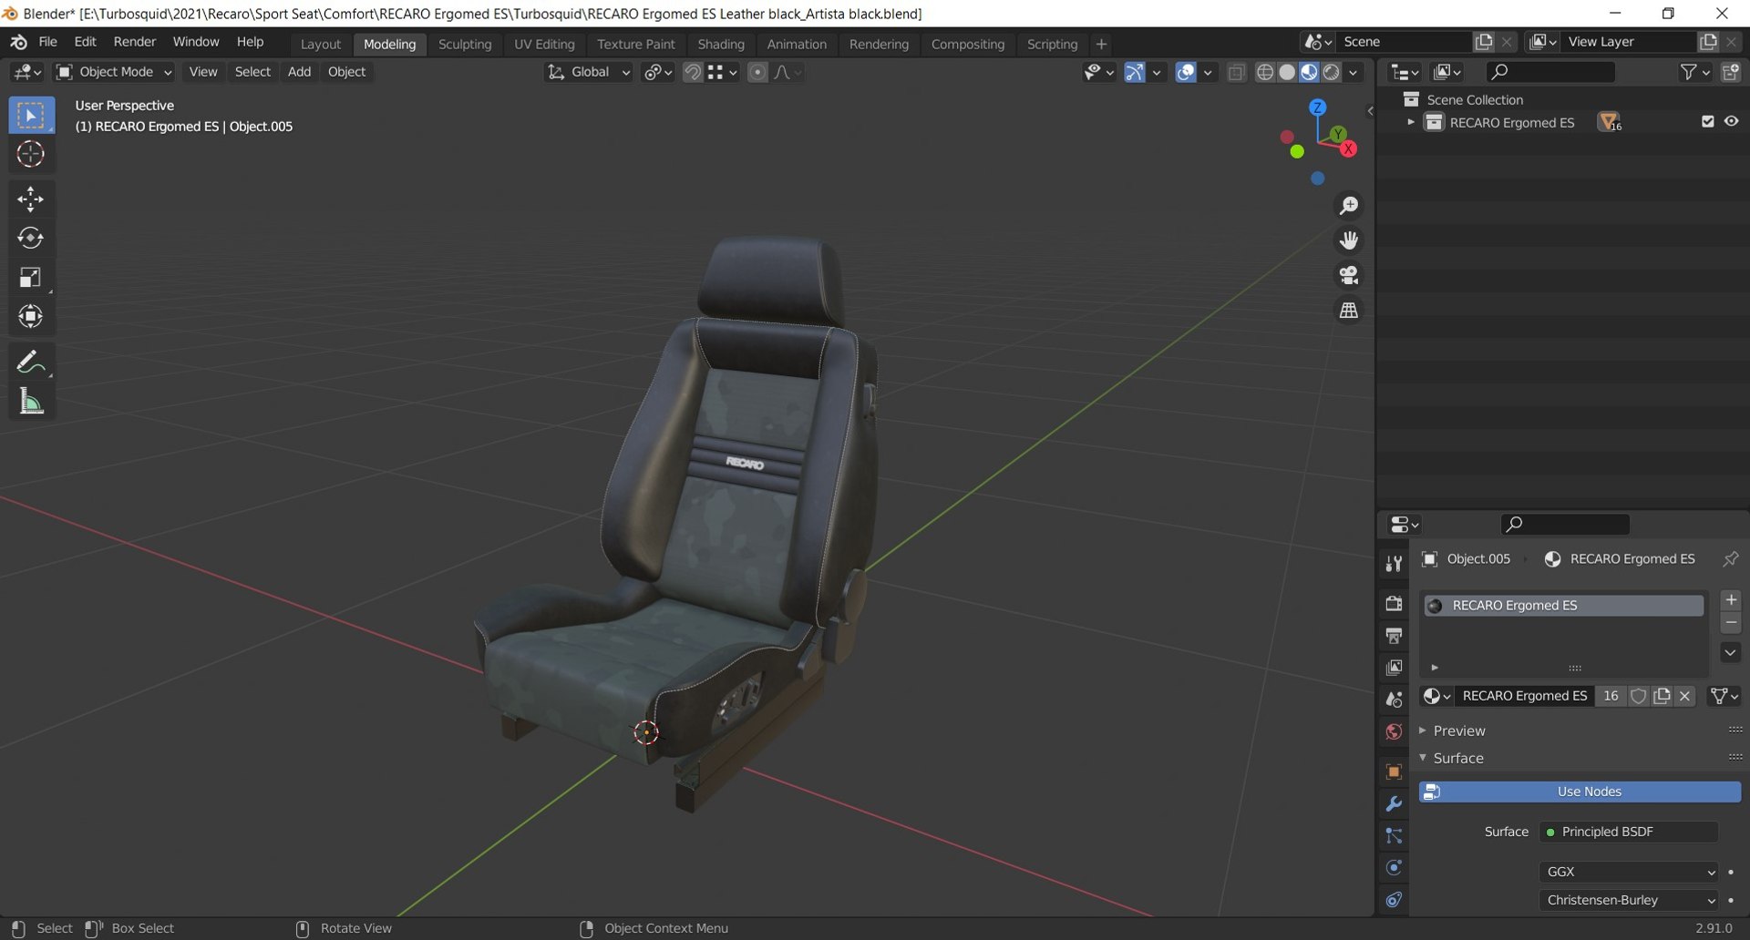Viewport: 1750px width, 940px height.
Task: Toggle RECARO Ergomed ES collection eye visibility
Action: point(1731,121)
